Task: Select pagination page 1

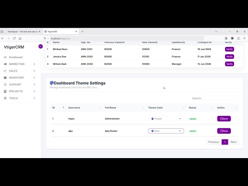Action: point(225,142)
